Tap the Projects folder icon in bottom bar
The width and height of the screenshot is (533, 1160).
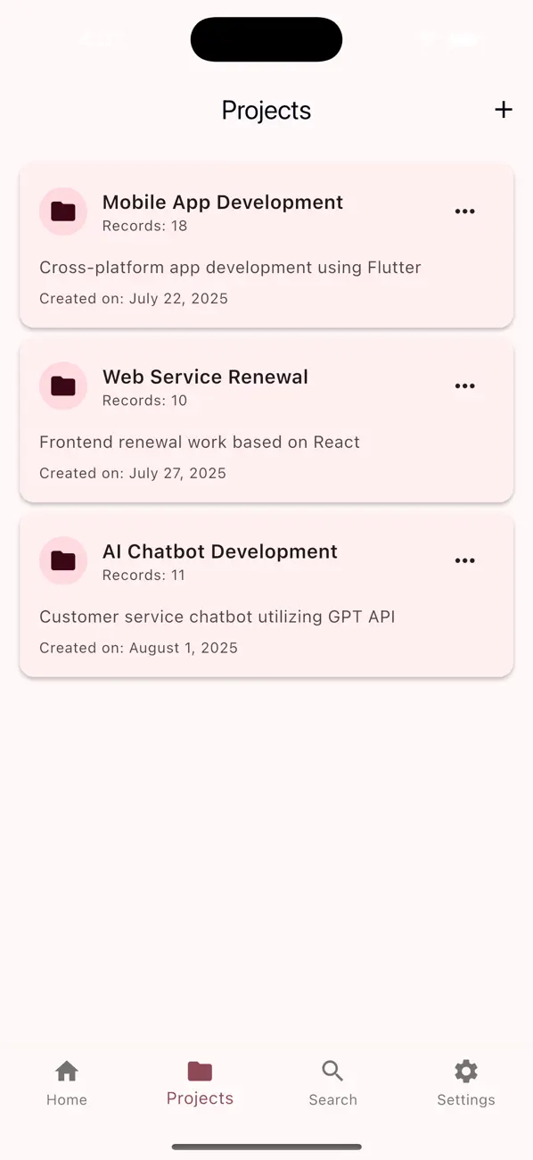tap(199, 1070)
